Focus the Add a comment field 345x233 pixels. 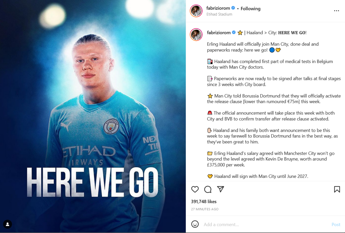point(265,224)
